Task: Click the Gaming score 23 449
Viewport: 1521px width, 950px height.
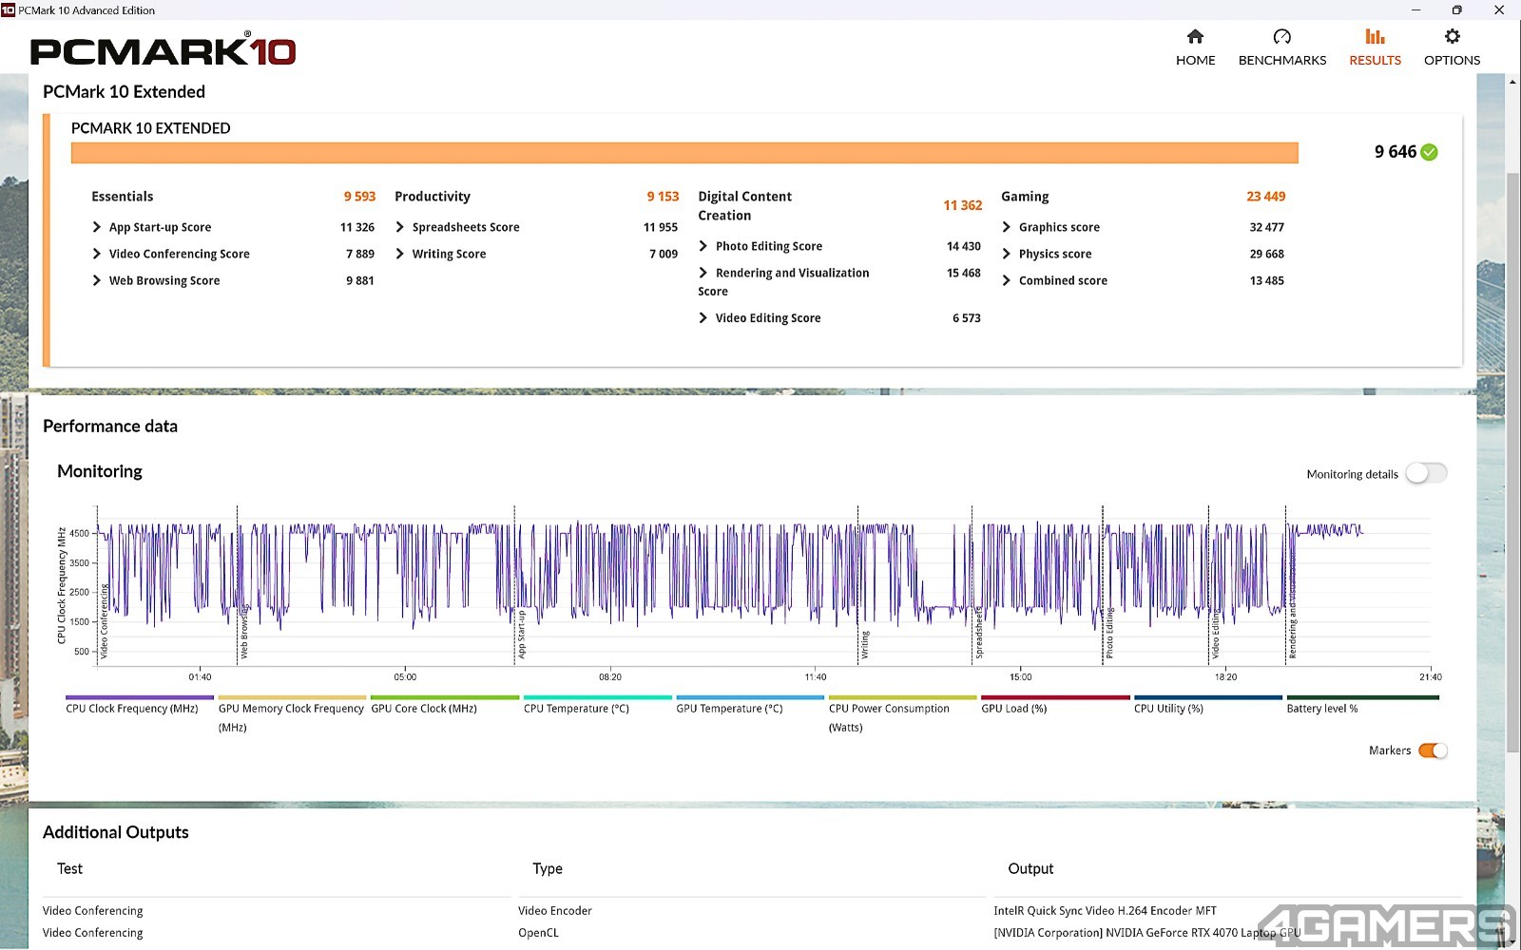Action: (1265, 197)
